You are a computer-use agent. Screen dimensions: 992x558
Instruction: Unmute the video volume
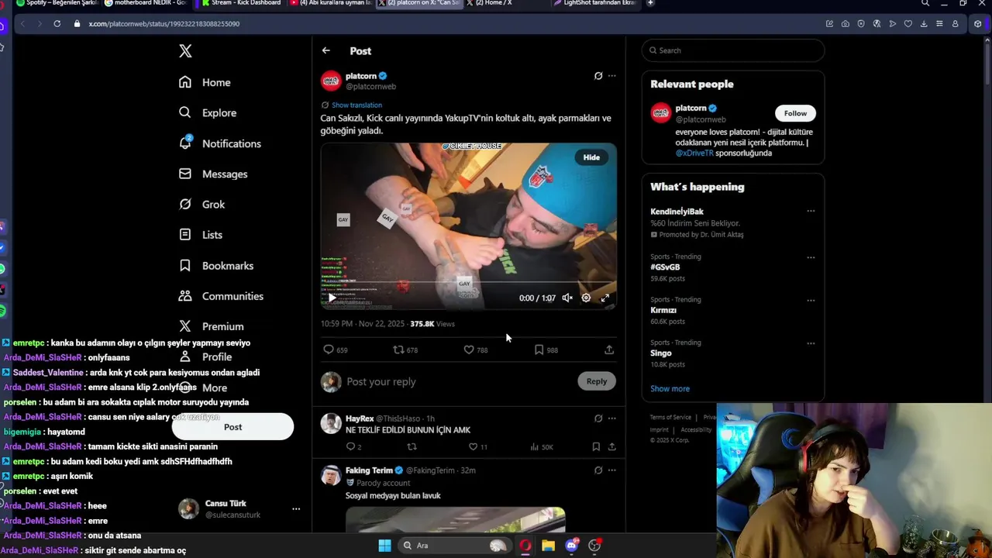coord(567,298)
